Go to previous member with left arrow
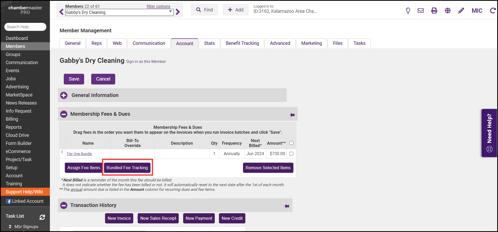498x232 pixels. tap(61, 12)
